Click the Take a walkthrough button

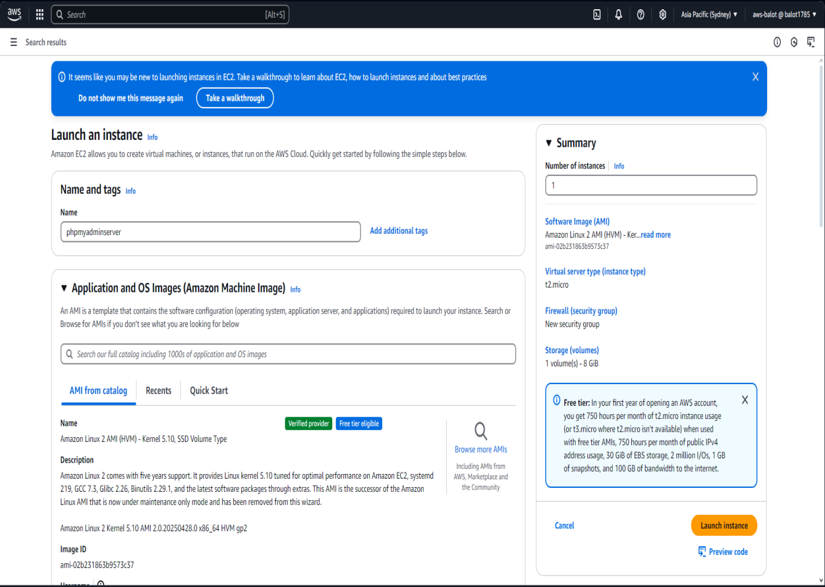point(235,98)
